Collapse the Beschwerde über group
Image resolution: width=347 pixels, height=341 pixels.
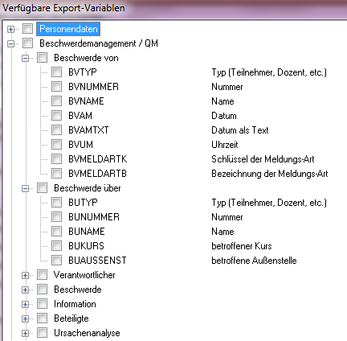pos(25,188)
